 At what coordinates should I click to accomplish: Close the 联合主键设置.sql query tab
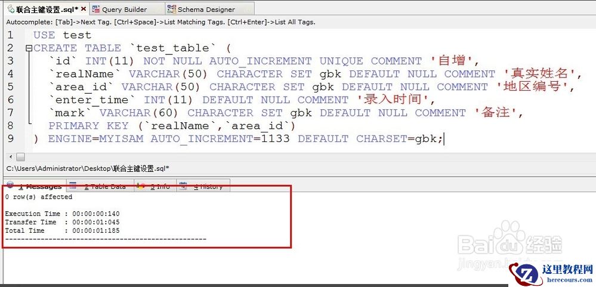pyautogui.click(x=84, y=9)
